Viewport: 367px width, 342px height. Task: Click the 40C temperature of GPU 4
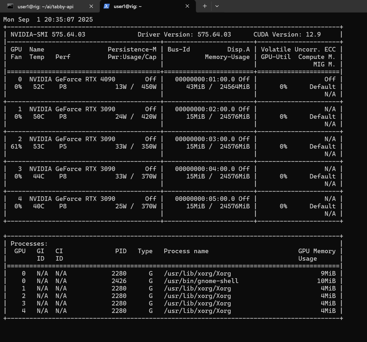[39, 206]
